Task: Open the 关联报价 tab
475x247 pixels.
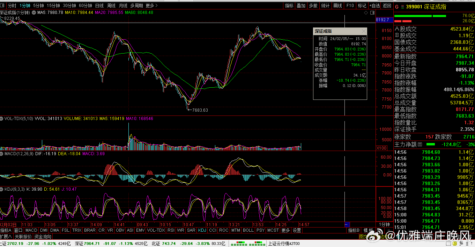Action: point(23,237)
